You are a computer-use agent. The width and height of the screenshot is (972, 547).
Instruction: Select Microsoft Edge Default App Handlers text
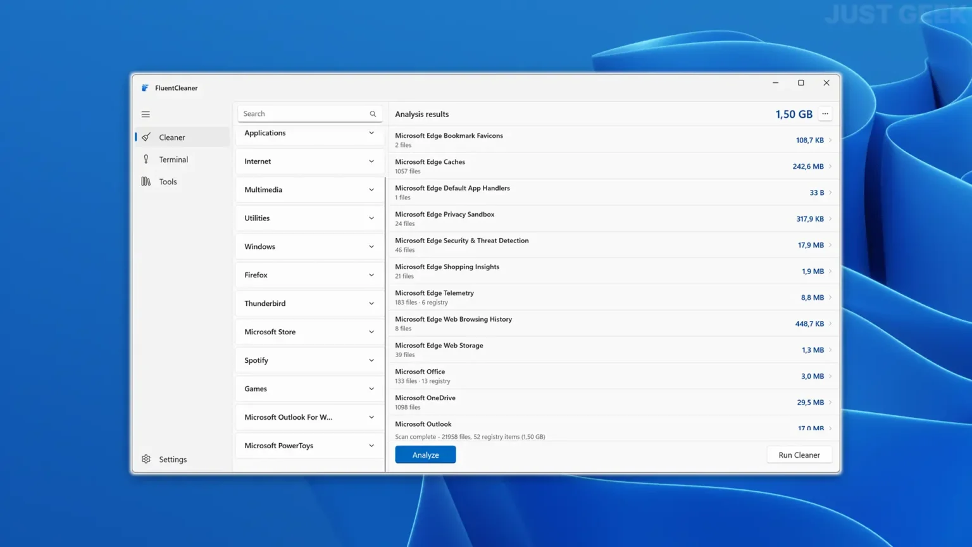452,188
